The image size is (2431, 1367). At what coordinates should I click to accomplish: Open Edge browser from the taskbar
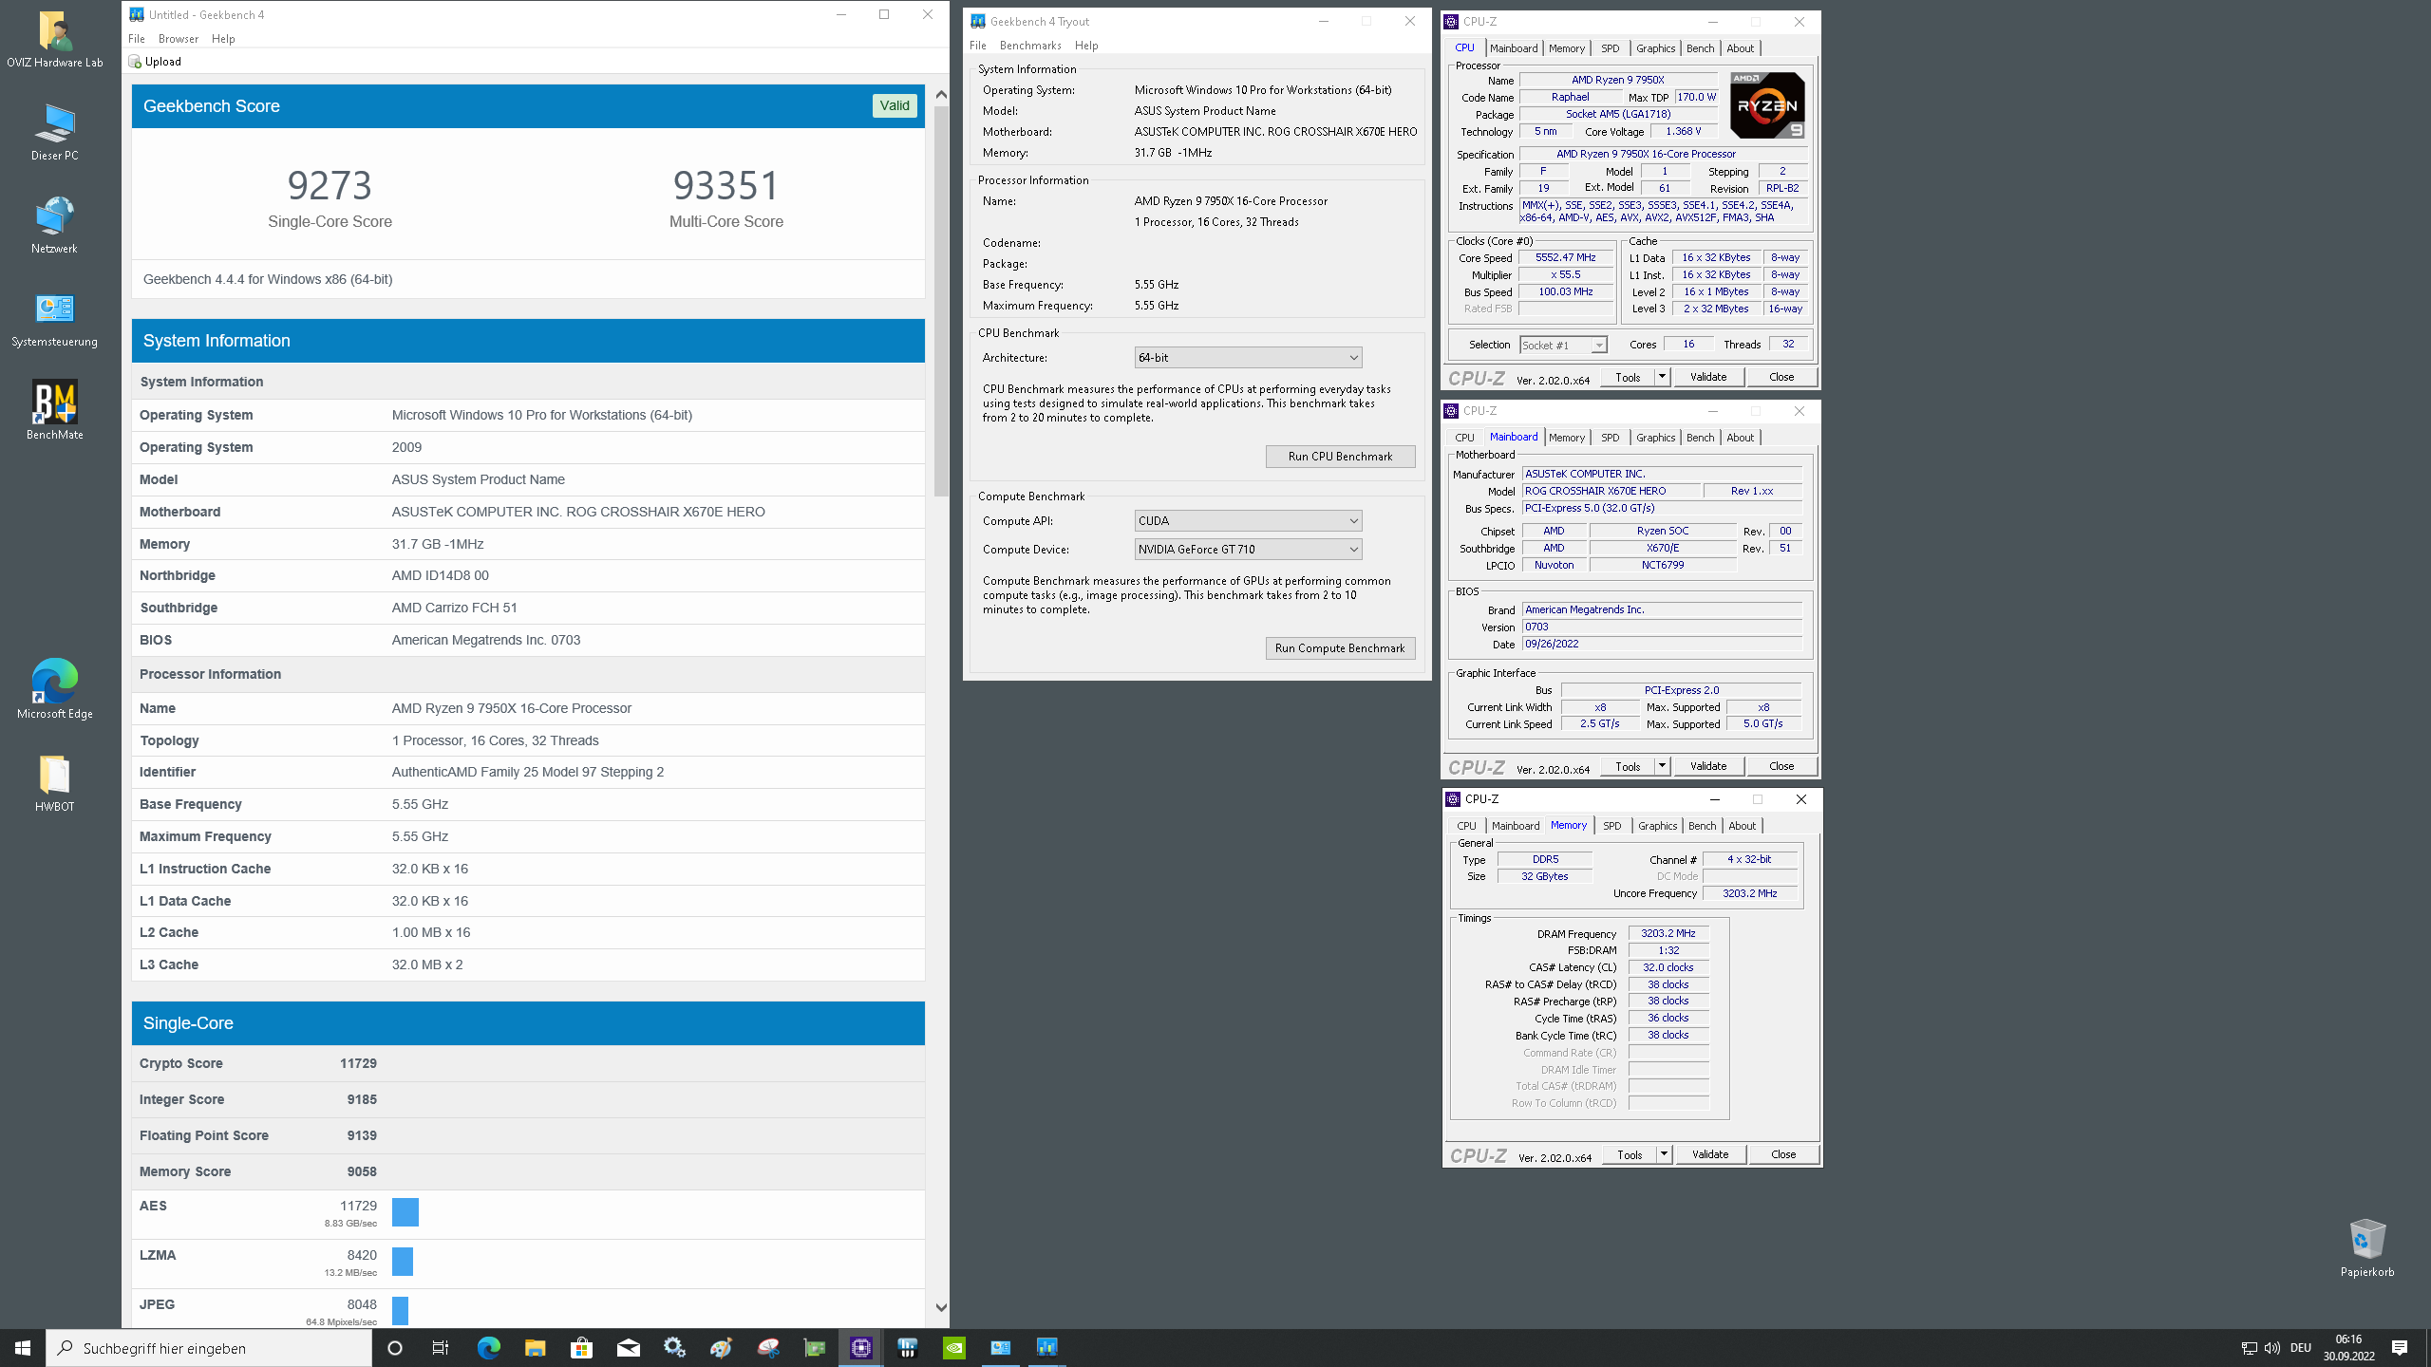click(x=488, y=1348)
